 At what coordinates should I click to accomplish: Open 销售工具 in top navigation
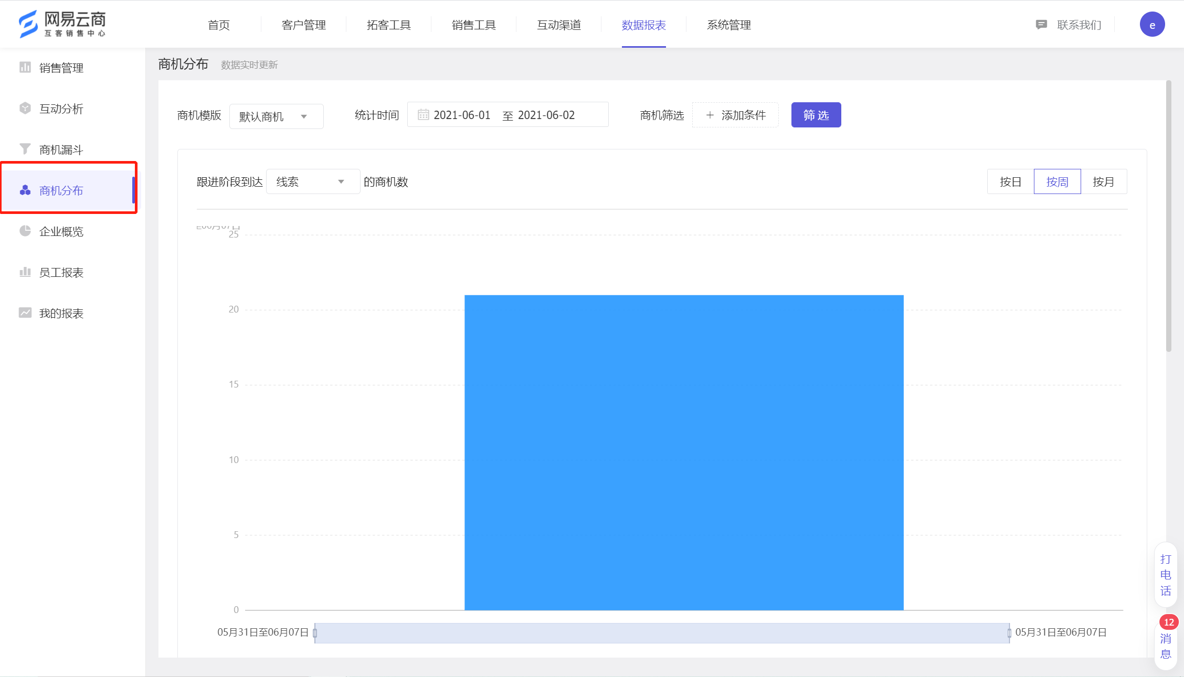pyautogui.click(x=473, y=25)
